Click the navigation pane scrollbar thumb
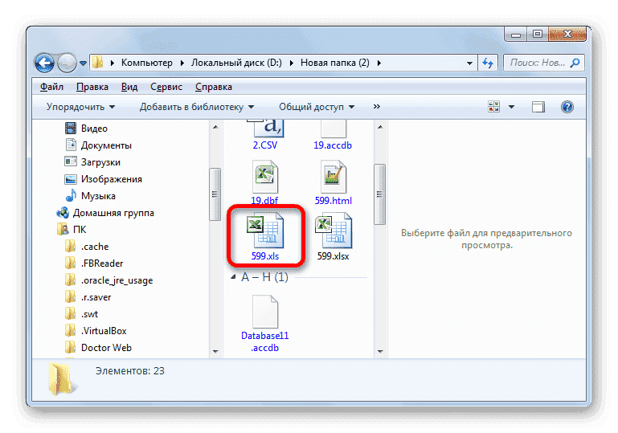The image size is (618, 433). click(215, 194)
